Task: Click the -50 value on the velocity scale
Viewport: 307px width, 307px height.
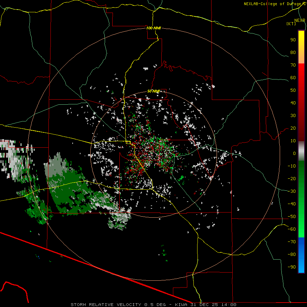Action: click(292, 217)
